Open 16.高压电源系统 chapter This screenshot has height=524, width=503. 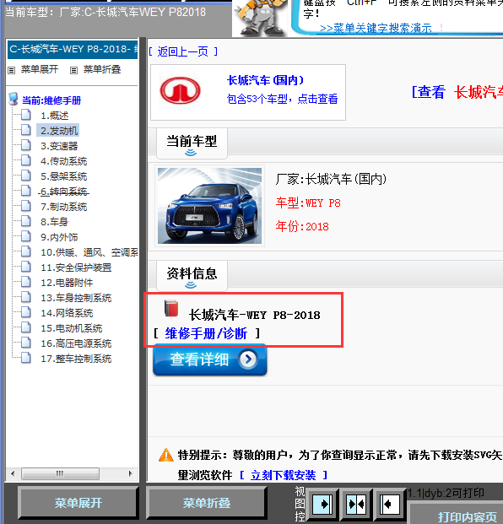(76, 343)
